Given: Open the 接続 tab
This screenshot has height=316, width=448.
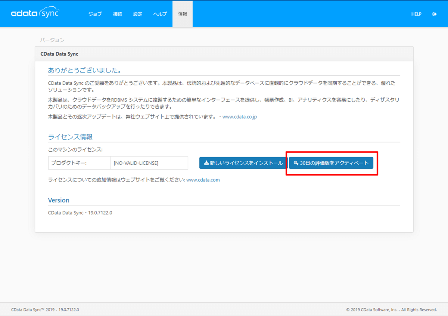Looking at the screenshot, I should pyautogui.click(x=118, y=14).
